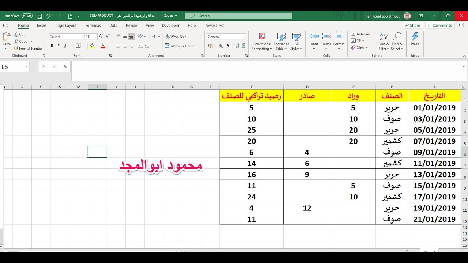
Task: Open the font size dropdown
Action: coord(95,37)
